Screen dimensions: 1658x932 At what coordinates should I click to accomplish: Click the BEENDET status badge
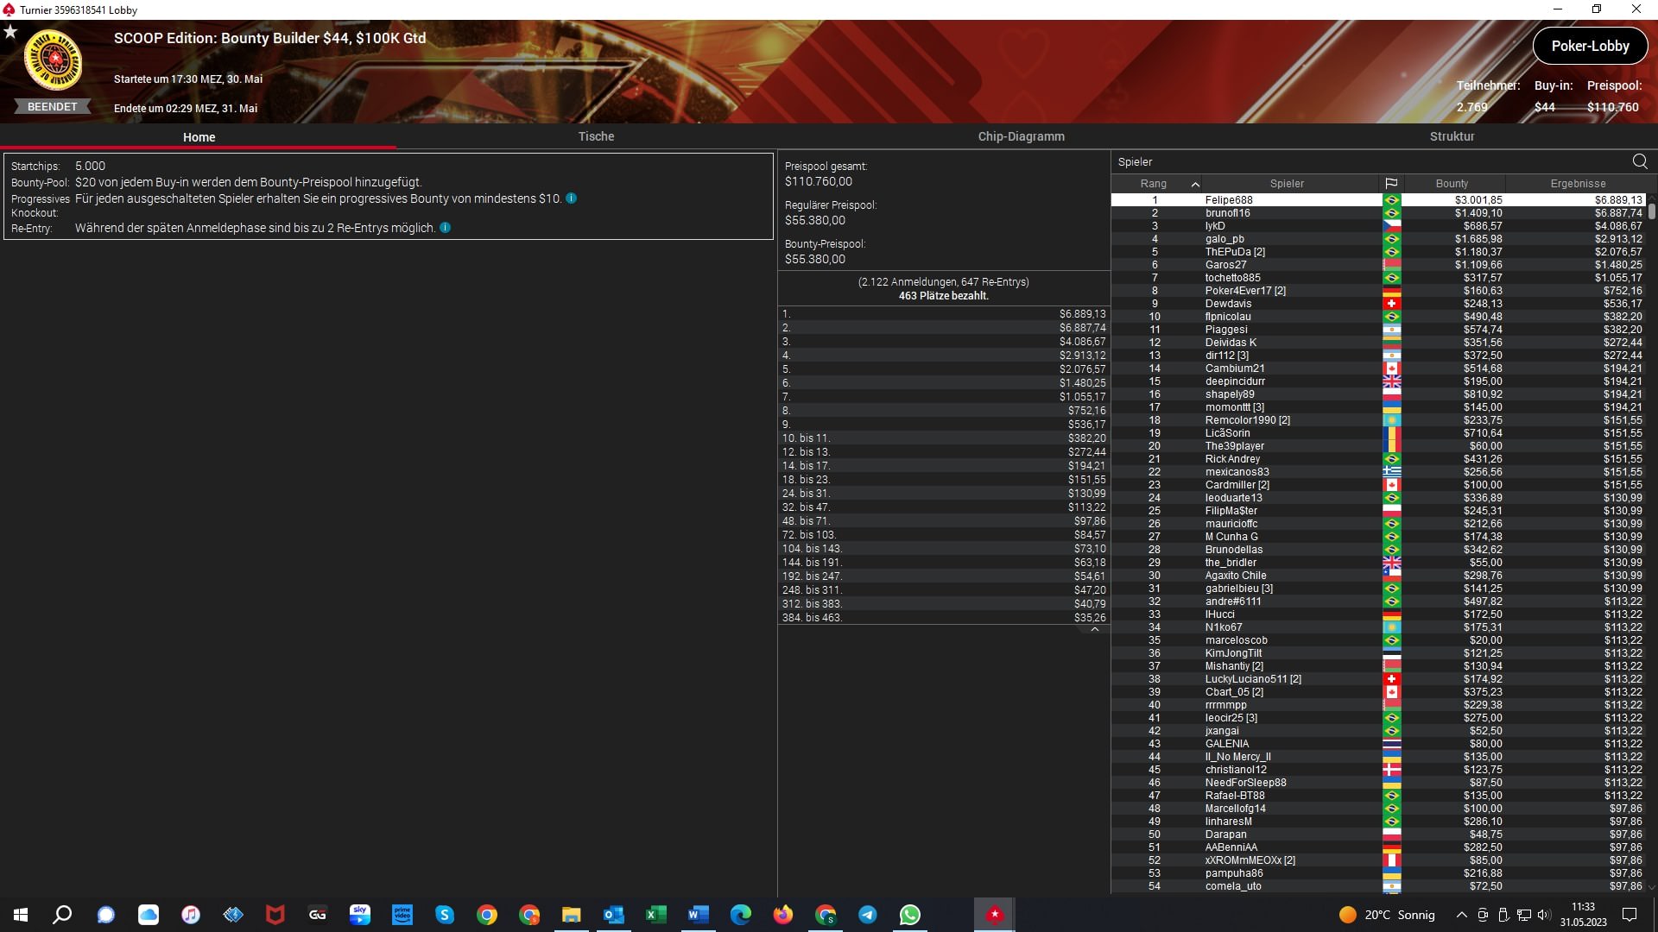[x=52, y=107]
